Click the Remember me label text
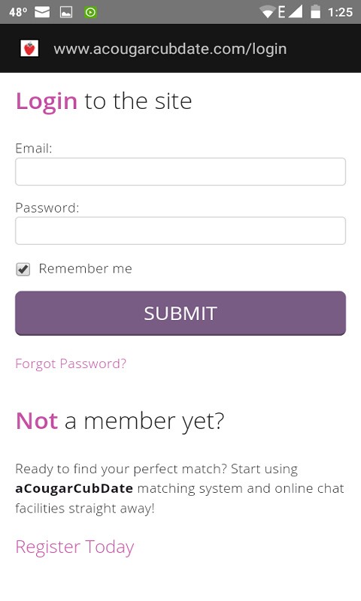 (86, 269)
